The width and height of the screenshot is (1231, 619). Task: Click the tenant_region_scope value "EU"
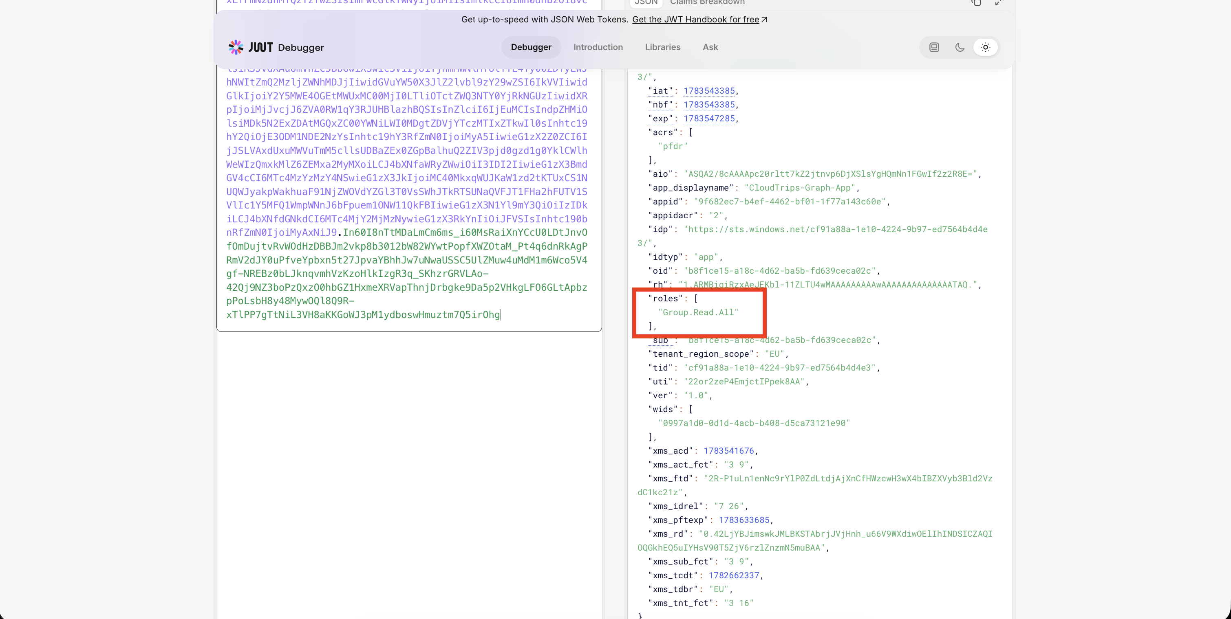click(x=774, y=353)
